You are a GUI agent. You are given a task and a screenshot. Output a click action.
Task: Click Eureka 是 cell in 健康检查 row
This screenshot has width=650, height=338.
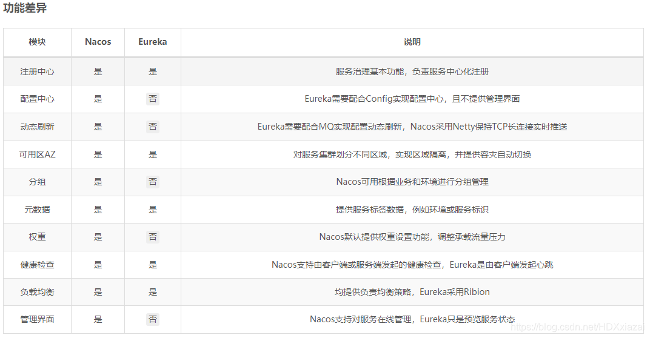pos(153,265)
